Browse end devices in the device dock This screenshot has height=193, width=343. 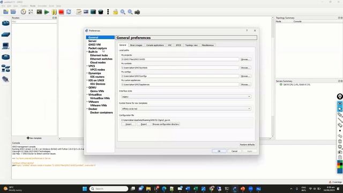(x=5, y=46)
